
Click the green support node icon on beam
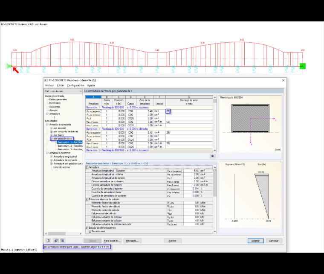coord(9,66)
